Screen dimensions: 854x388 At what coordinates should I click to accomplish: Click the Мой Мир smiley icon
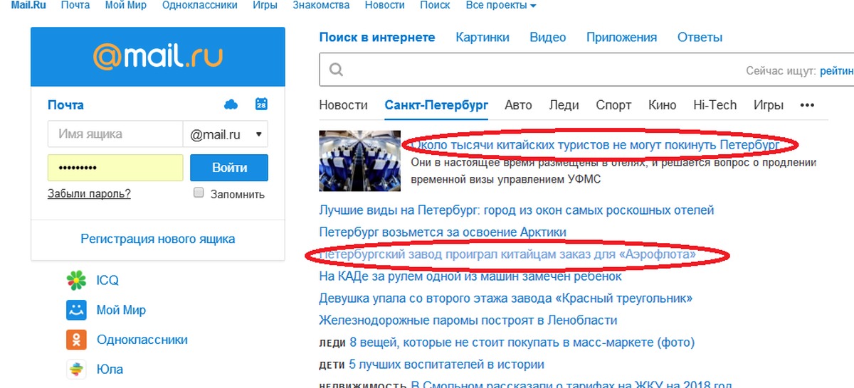pos(76,311)
